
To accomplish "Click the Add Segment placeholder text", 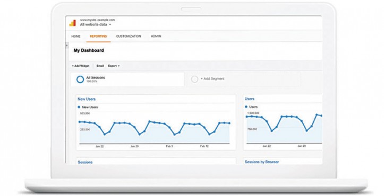I will point(212,79).
